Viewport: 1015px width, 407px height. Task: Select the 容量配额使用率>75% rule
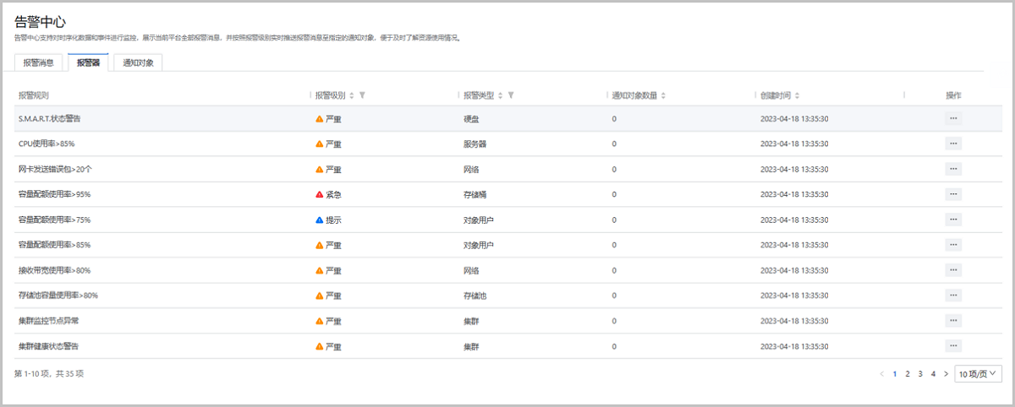coord(54,220)
